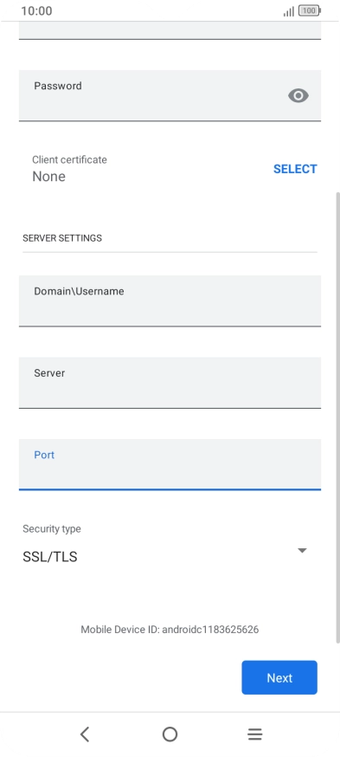Open recent apps with the three-line icon
340x757 pixels.
click(254, 734)
